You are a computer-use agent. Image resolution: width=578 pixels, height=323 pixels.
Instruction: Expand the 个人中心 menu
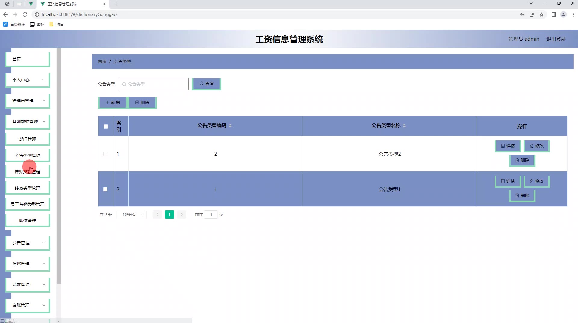(28, 80)
